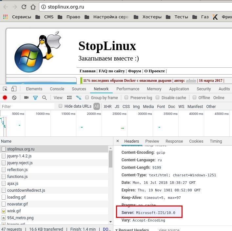232x231 pixels.
Task: Filter requests by JS
Action: 117,106
